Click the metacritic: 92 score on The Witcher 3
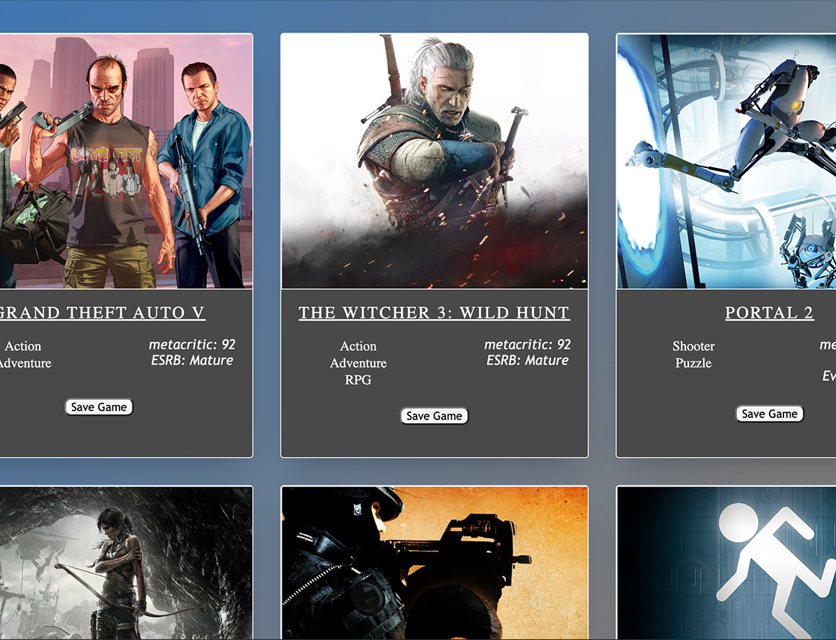 coord(528,345)
